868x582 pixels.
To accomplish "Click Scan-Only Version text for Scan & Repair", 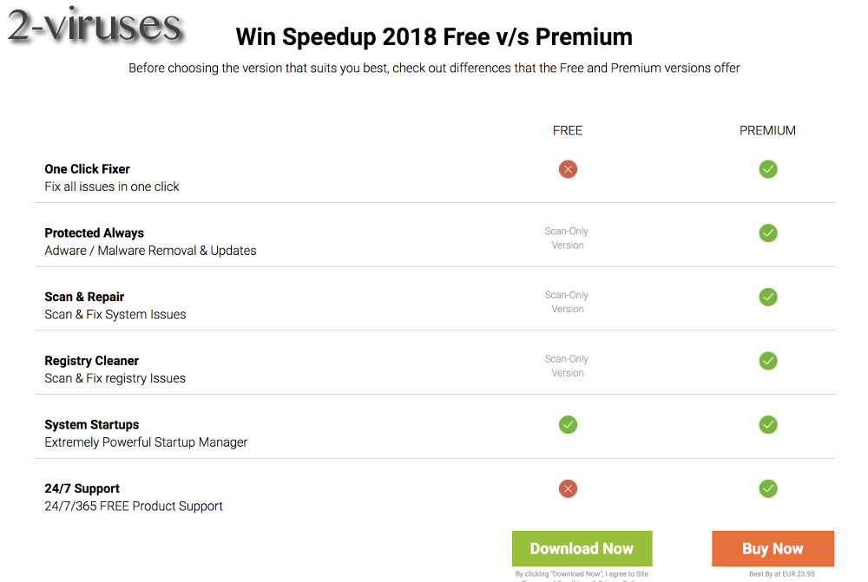I will pos(567,302).
